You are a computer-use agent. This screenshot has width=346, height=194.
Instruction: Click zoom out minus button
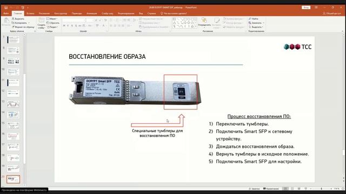point(311,189)
